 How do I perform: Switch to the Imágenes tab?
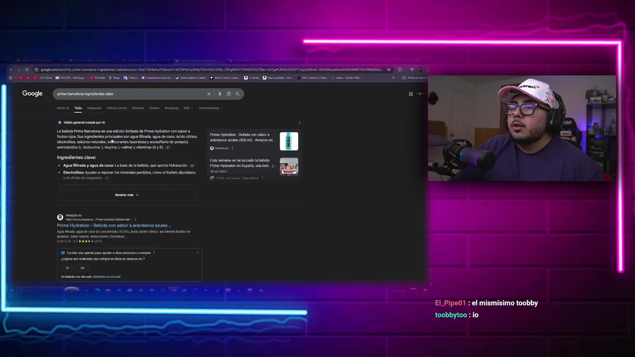94,108
